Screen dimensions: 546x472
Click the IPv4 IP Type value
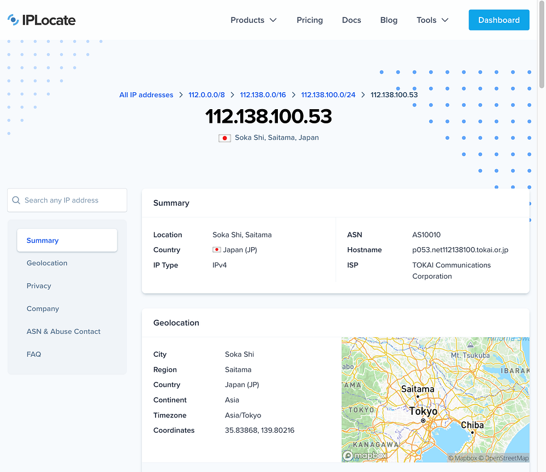219,265
